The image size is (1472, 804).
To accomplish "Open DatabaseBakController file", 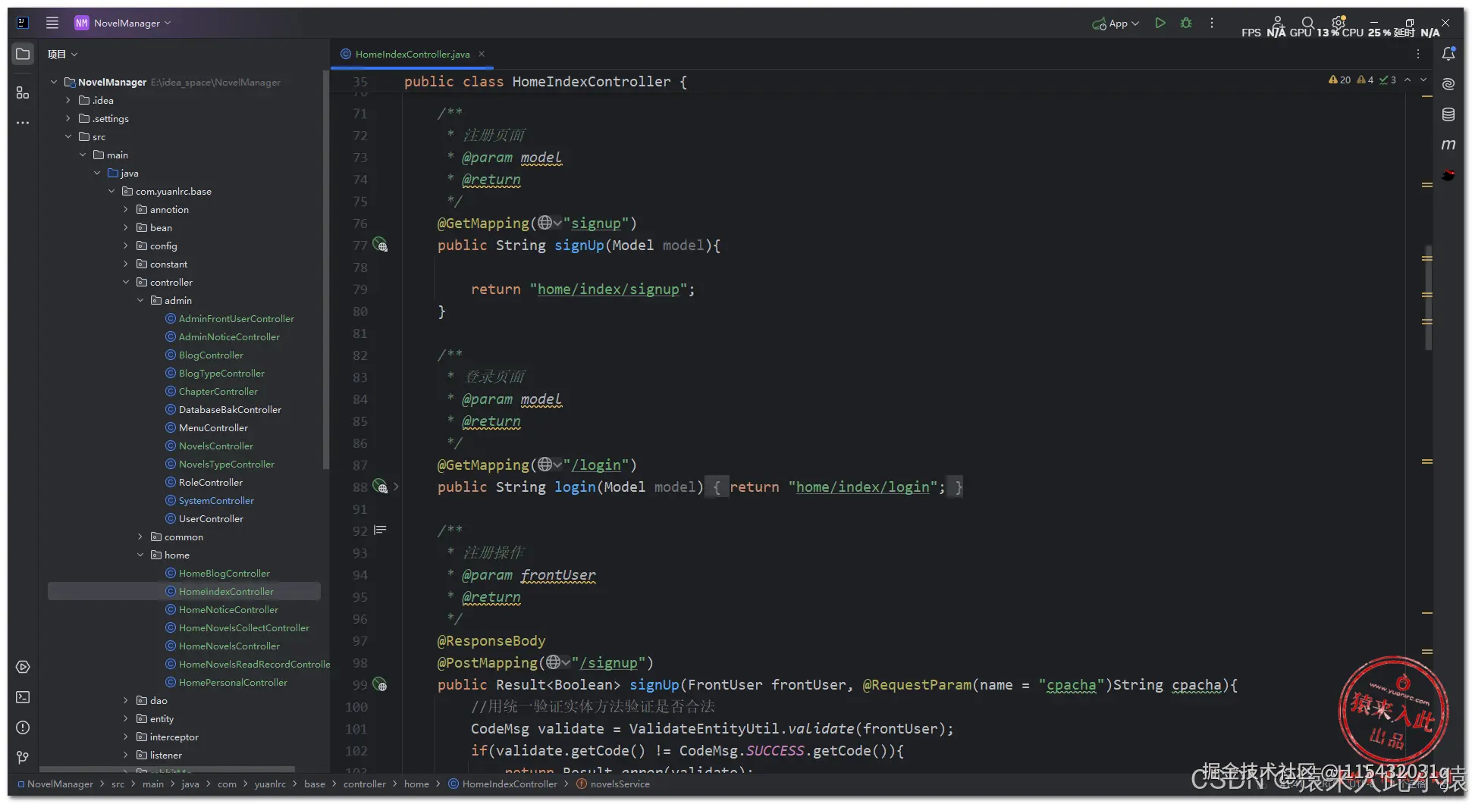I will point(230,410).
